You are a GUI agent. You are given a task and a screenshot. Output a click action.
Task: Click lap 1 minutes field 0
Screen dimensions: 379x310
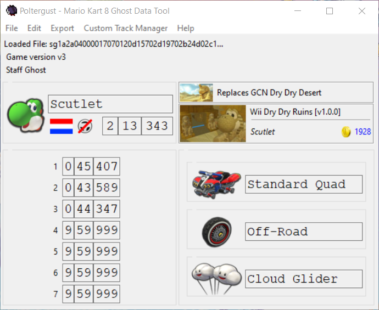click(68, 166)
